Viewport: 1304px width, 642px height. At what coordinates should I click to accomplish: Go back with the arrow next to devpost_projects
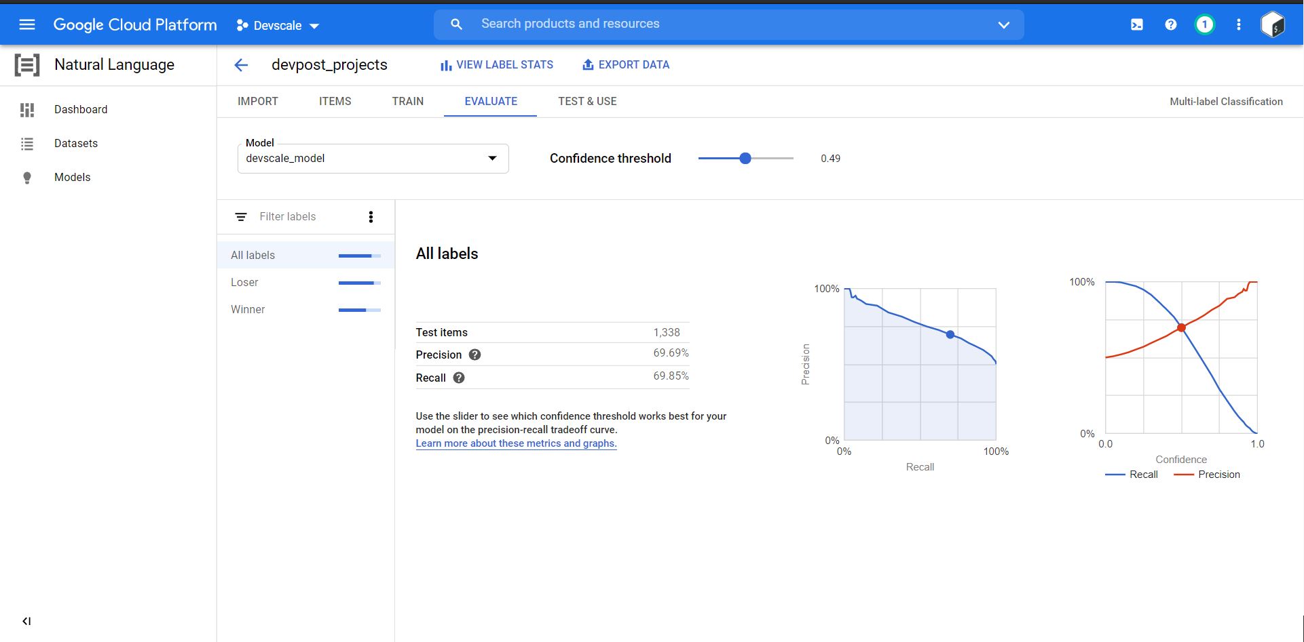[241, 65]
